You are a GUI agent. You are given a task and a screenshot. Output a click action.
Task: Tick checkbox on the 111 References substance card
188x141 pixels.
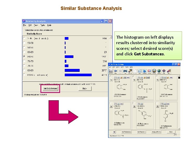(157, 77)
